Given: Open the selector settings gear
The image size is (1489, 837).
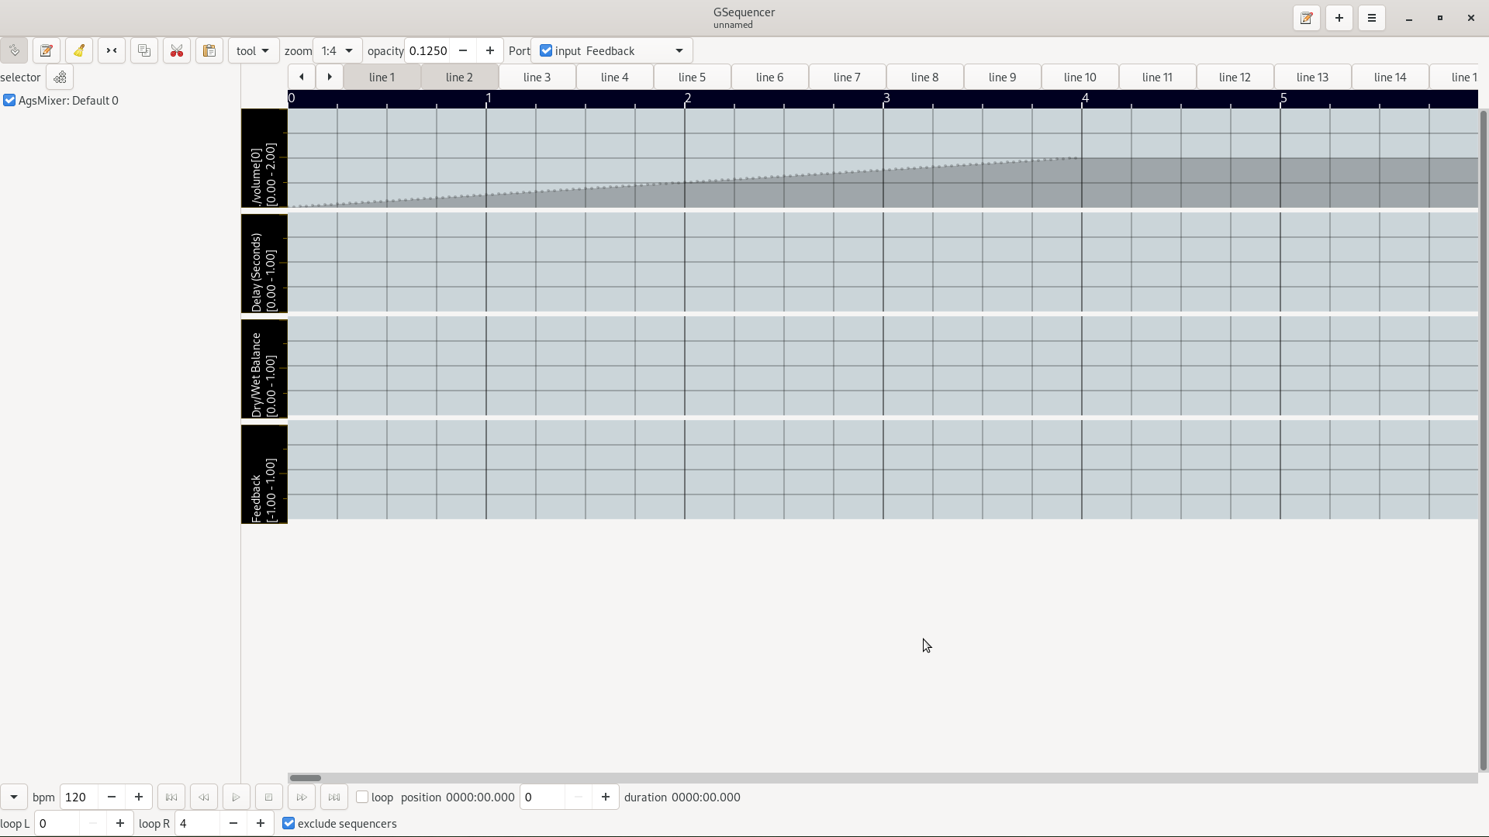Looking at the screenshot, I should click(x=59, y=77).
